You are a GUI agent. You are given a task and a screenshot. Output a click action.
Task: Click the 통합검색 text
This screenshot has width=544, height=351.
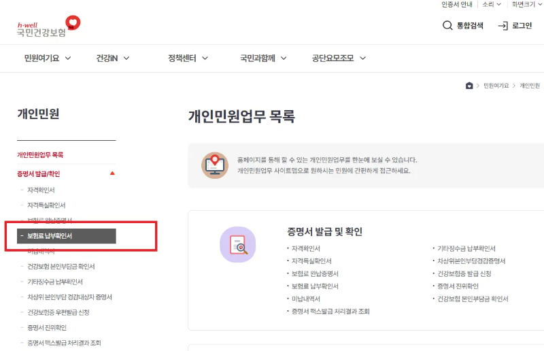pos(470,25)
